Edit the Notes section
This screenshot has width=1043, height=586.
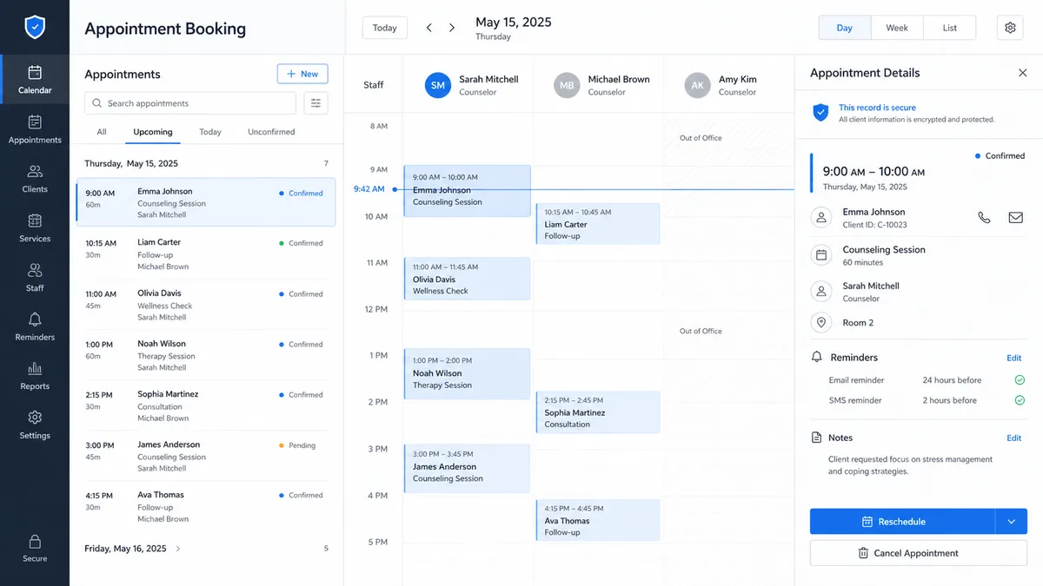click(x=1013, y=438)
